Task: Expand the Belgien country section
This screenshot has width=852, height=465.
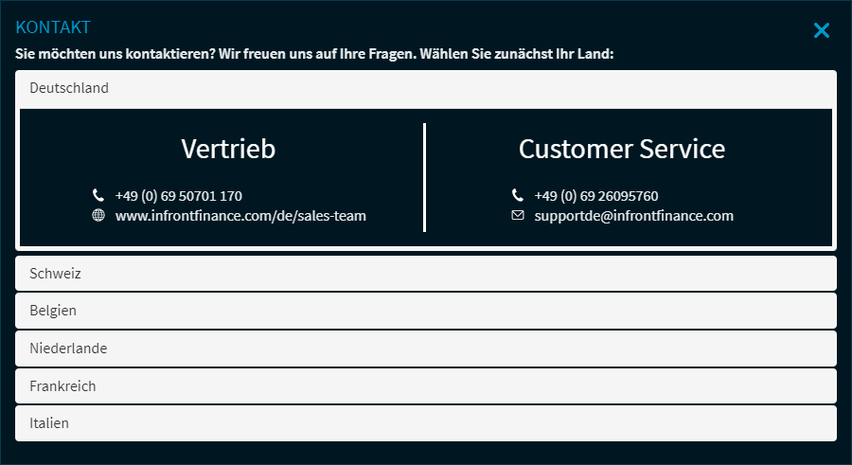Action: click(425, 311)
